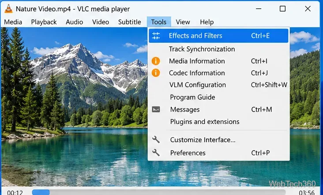Click the Ctrl+E shortcut label
Image resolution: width=323 pixels, height=195 pixels.
[x=260, y=36]
